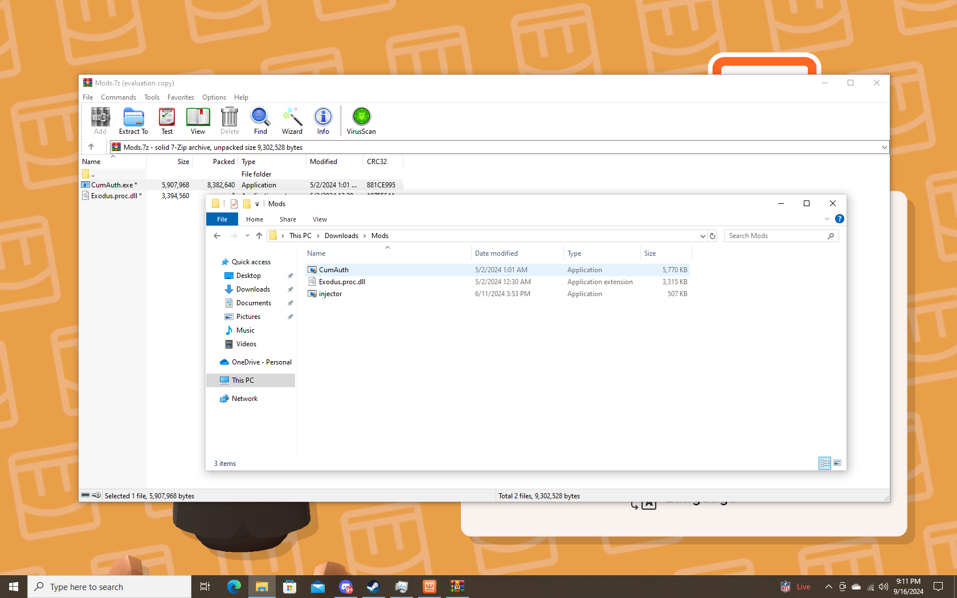Viewport: 957px width, 598px height.
Task: Click the Properties checkmark quick access icon
Action: tap(234, 204)
